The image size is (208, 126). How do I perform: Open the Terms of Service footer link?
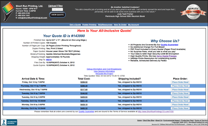tap(201, 120)
